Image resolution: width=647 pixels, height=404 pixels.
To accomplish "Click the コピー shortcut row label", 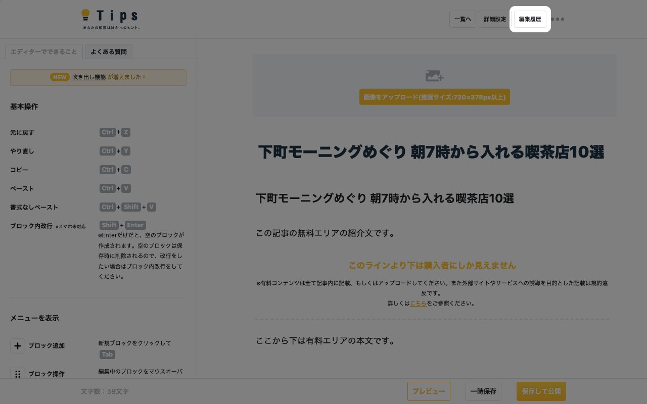I will [19, 170].
